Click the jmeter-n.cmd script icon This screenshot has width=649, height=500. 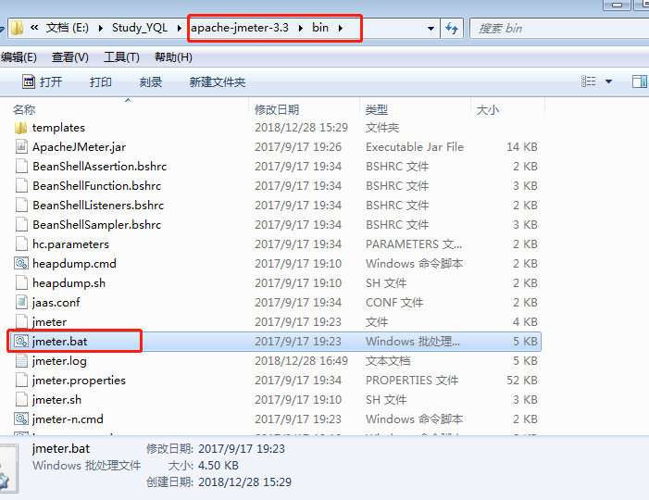tap(21, 419)
